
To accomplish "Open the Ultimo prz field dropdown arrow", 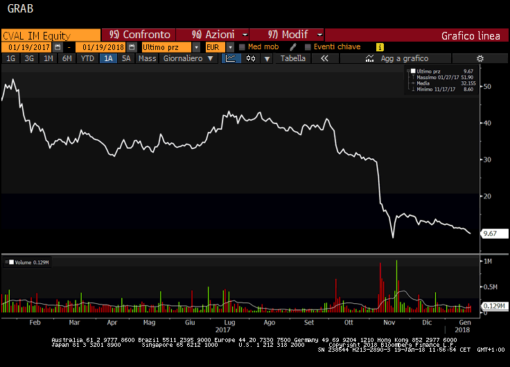I will click(196, 47).
